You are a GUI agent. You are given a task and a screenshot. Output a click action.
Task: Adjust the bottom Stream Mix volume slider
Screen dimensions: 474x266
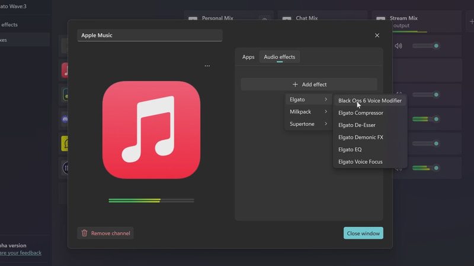pyautogui.click(x=425, y=168)
